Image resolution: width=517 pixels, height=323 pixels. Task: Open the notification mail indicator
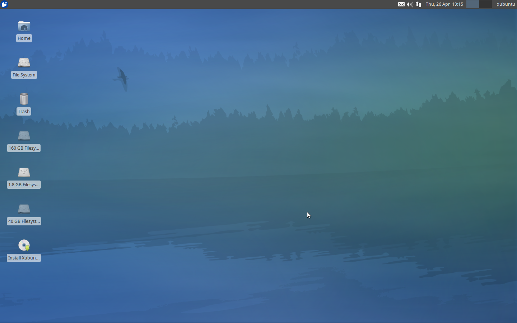click(401, 4)
